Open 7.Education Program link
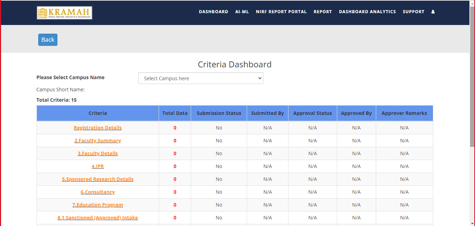This screenshot has height=226, width=475. 97,205
